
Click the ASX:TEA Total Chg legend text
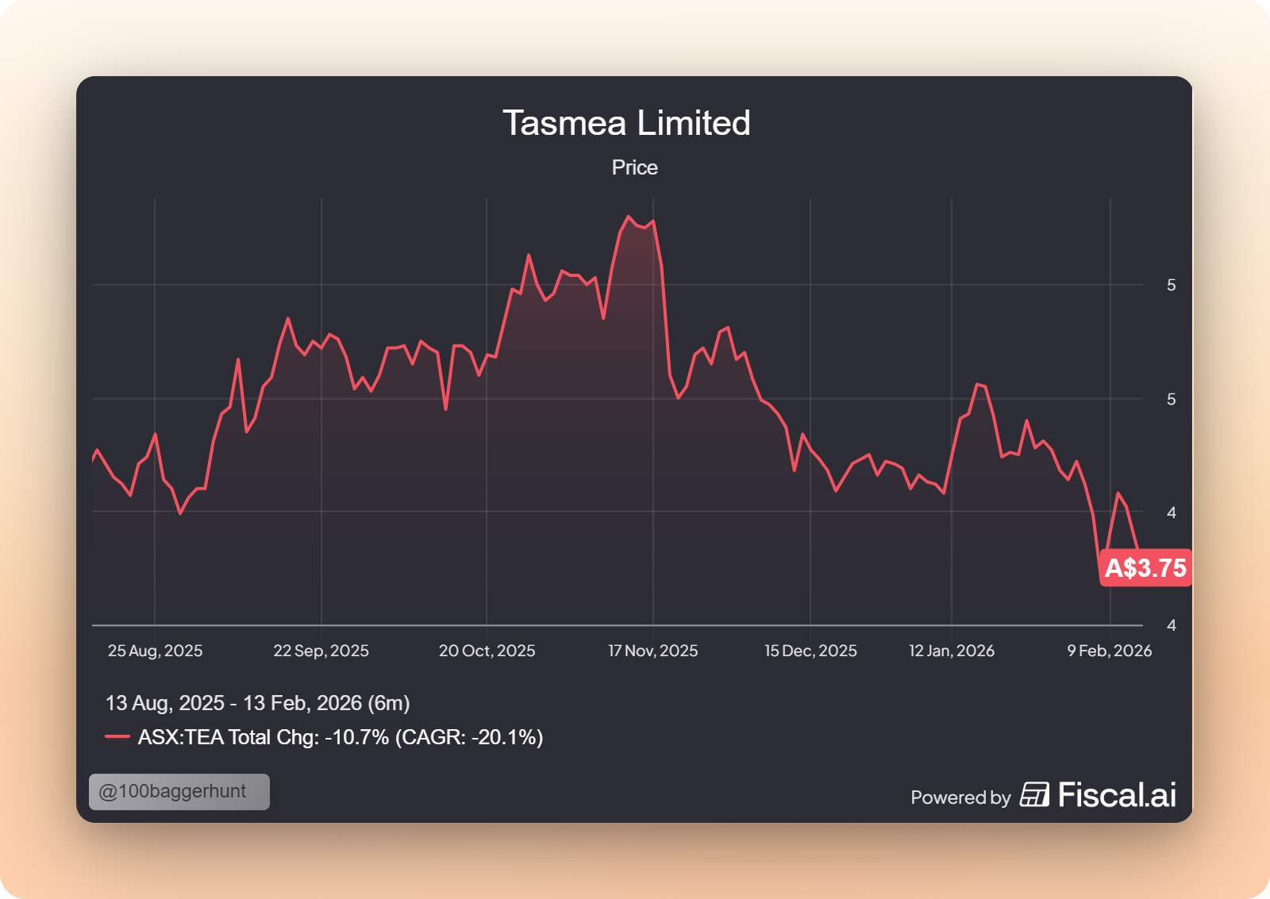click(x=341, y=737)
